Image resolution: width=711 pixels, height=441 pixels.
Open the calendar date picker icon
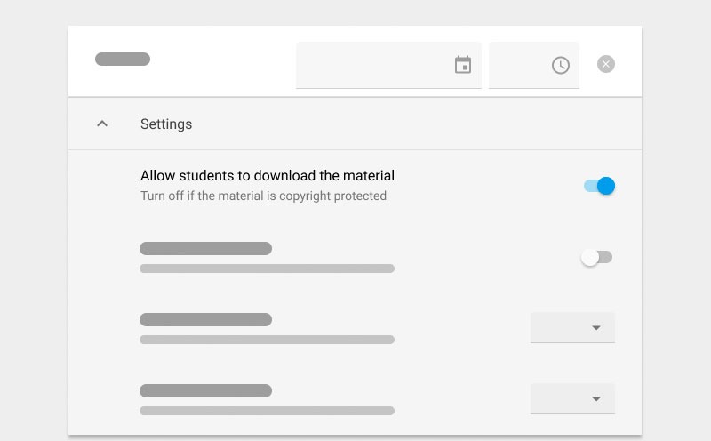[463, 65]
